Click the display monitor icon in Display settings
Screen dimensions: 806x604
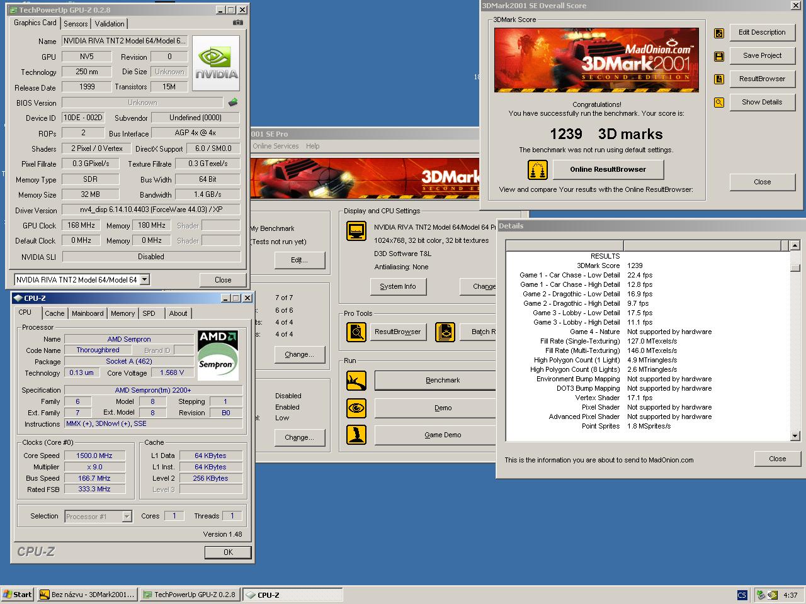(356, 231)
